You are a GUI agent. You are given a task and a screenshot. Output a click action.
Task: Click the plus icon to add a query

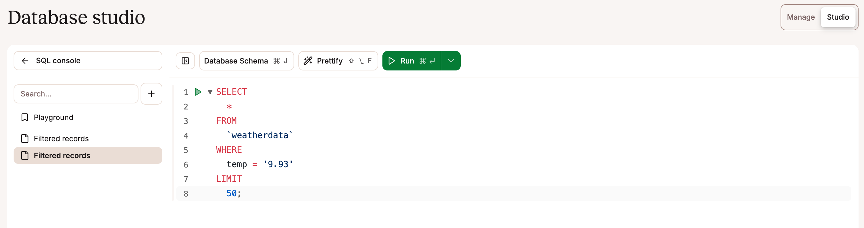click(151, 94)
